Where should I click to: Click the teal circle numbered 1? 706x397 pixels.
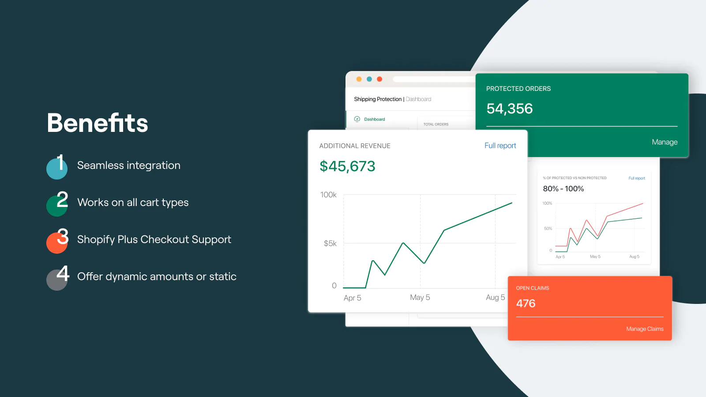pyautogui.click(x=57, y=169)
